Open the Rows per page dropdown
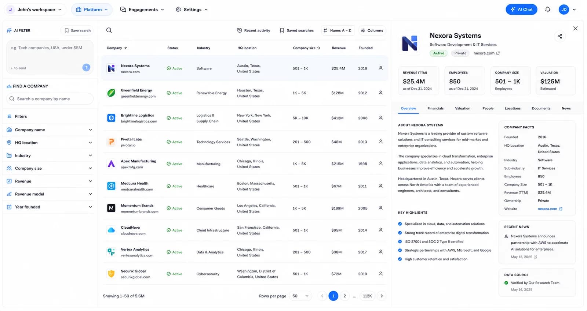 tap(300, 296)
